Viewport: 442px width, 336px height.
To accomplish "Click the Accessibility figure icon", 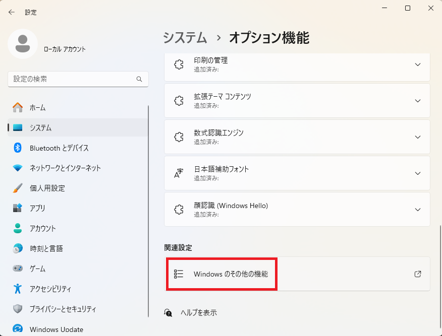I will (x=18, y=289).
